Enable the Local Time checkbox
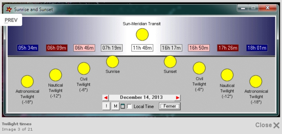 (x=129, y=106)
